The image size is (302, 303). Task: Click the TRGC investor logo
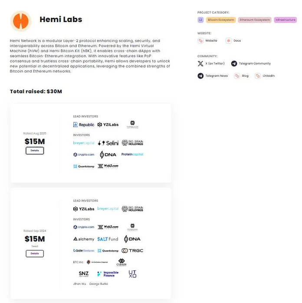click(x=132, y=251)
